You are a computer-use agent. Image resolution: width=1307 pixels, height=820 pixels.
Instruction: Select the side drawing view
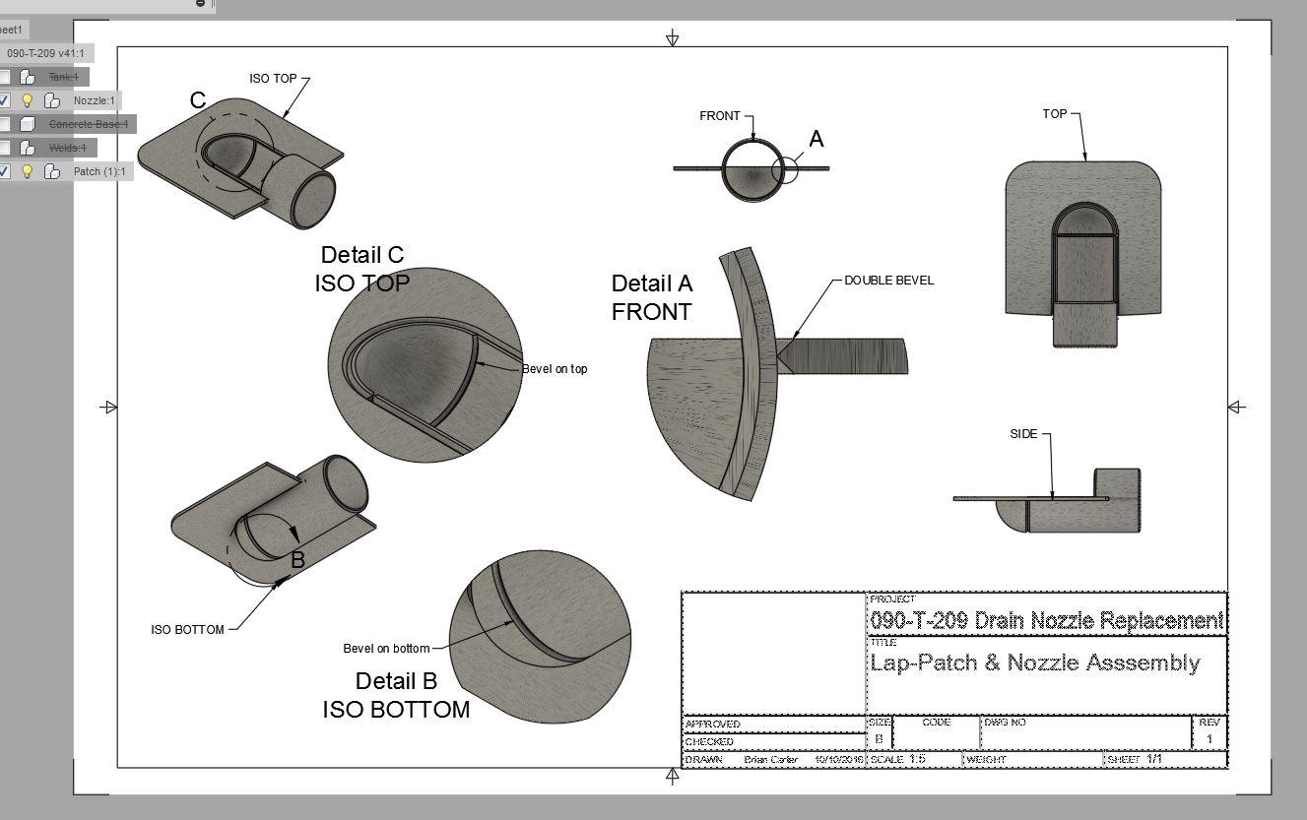click(x=1047, y=501)
